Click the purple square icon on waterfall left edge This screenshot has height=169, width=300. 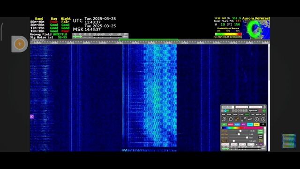click(x=32, y=116)
